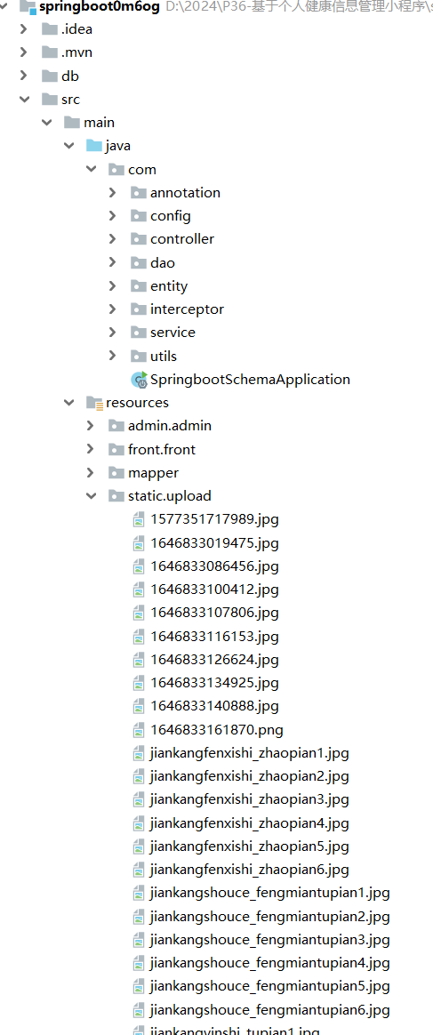Collapse the src folder
This screenshot has height=1035, width=433.
(x=24, y=99)
